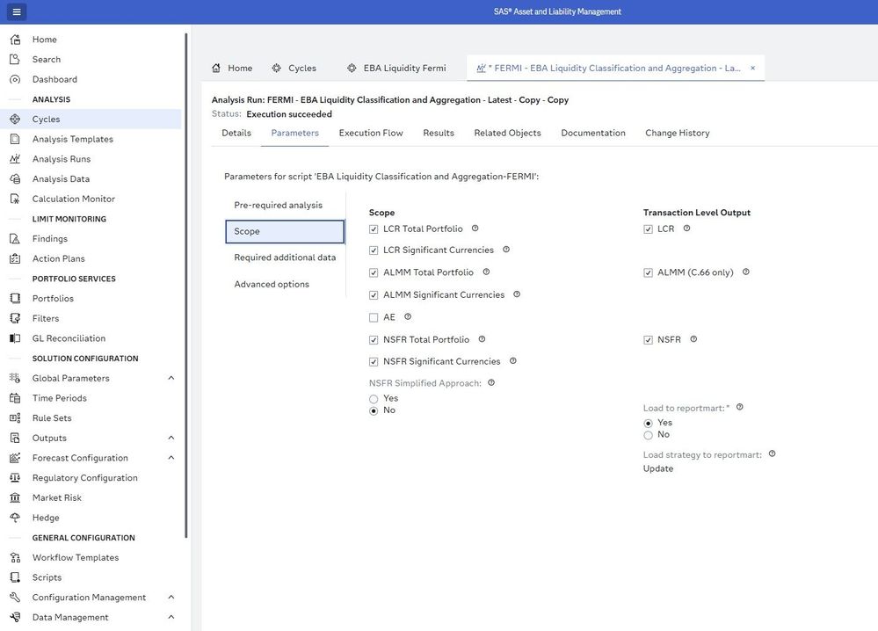Click the Workflow Templates icon

pos(15,558)
